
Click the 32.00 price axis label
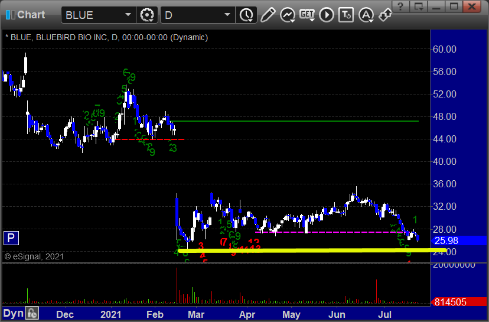(x=444, y=206)
